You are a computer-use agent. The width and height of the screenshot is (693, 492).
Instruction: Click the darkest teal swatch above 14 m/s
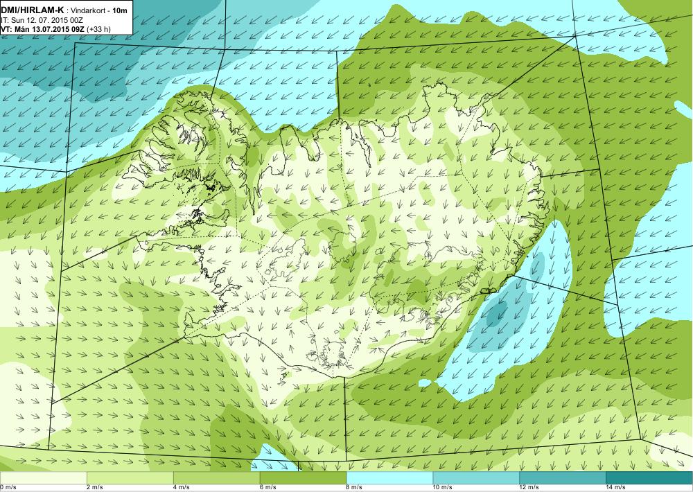pos(649,478)
